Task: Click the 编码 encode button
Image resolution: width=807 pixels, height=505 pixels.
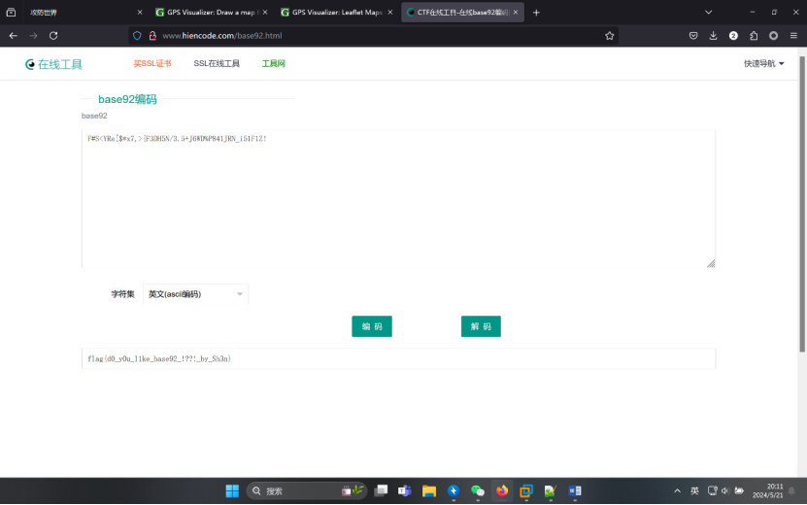Action: (x=372, y=326)
